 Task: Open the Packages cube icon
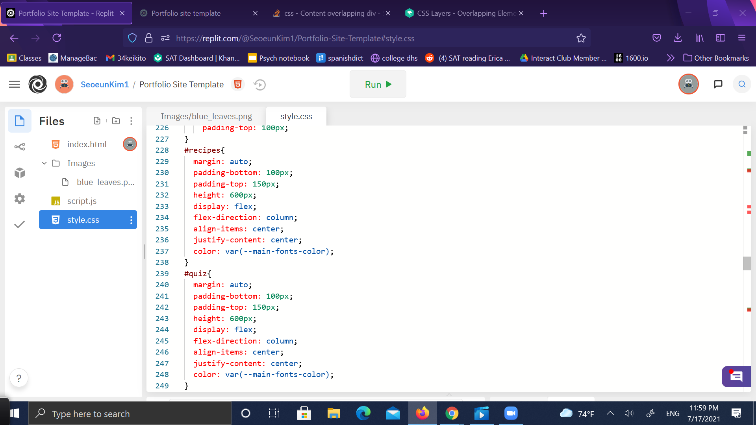tap(20, 173)
